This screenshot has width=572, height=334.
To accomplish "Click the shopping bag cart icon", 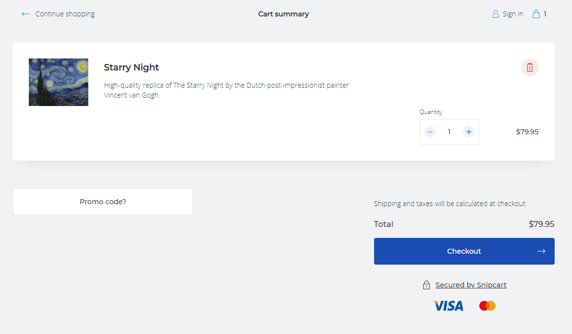I will click(536, 14).
